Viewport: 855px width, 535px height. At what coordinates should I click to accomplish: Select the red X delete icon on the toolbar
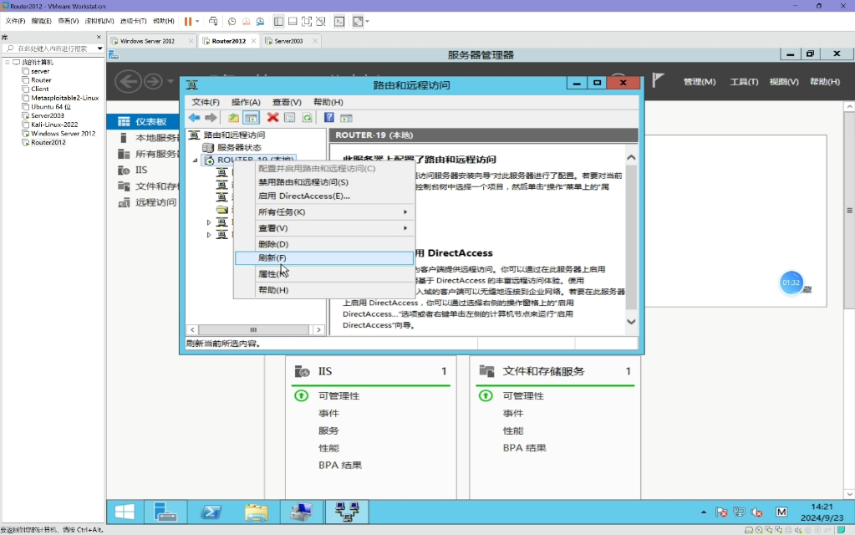coord(272,118)
